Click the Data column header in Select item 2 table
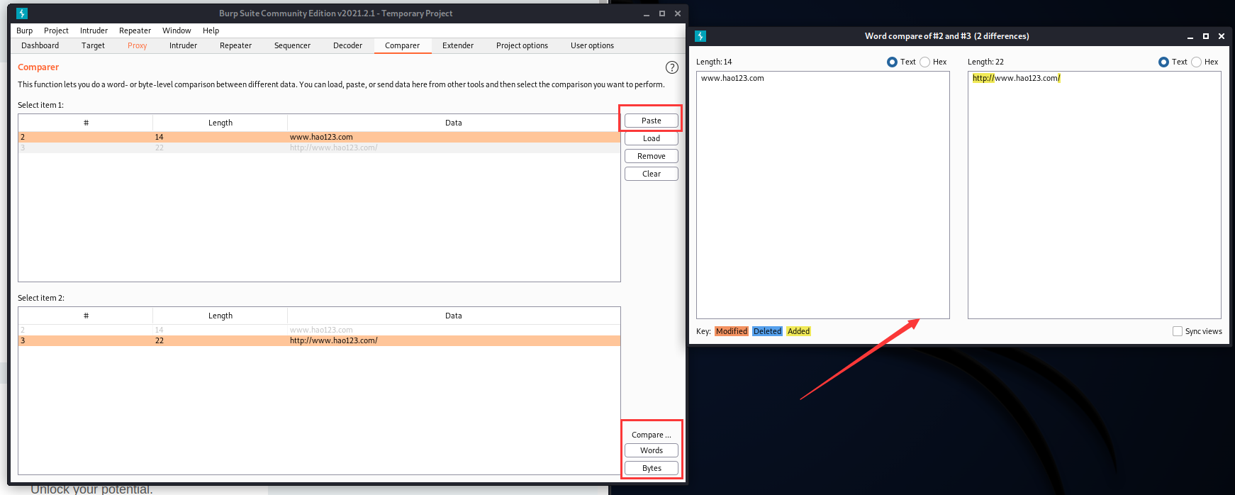Image resolution: width=1235 pixels, height=495 pixels. tap(454, 316)
